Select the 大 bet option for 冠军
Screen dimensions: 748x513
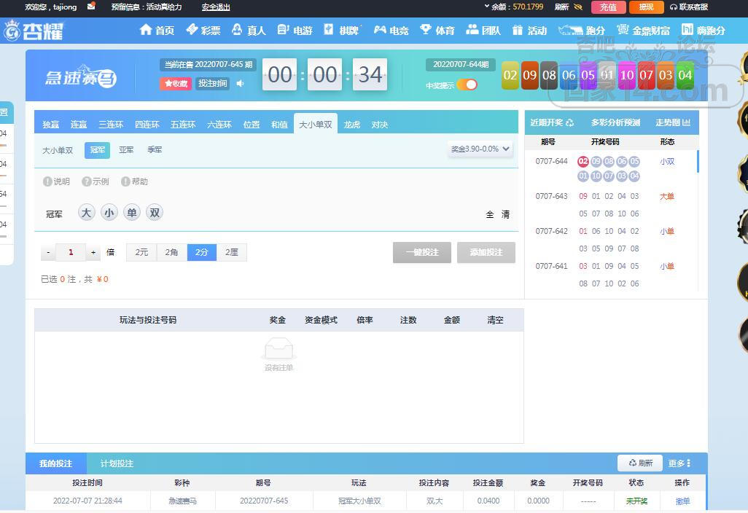pos(87,213)
